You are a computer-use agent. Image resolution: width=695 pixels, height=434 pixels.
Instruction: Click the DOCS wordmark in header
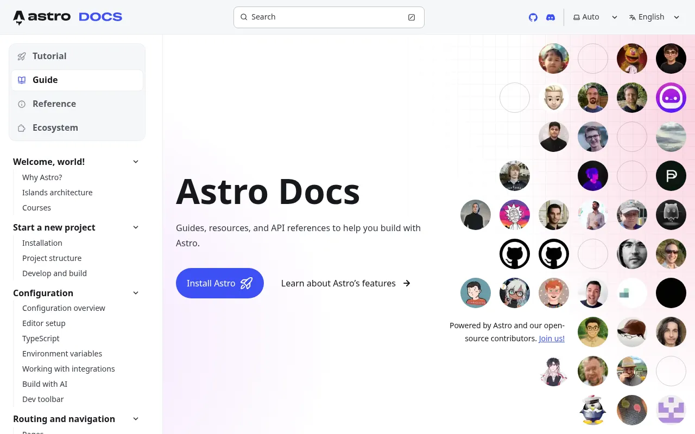tap(100, 17)
